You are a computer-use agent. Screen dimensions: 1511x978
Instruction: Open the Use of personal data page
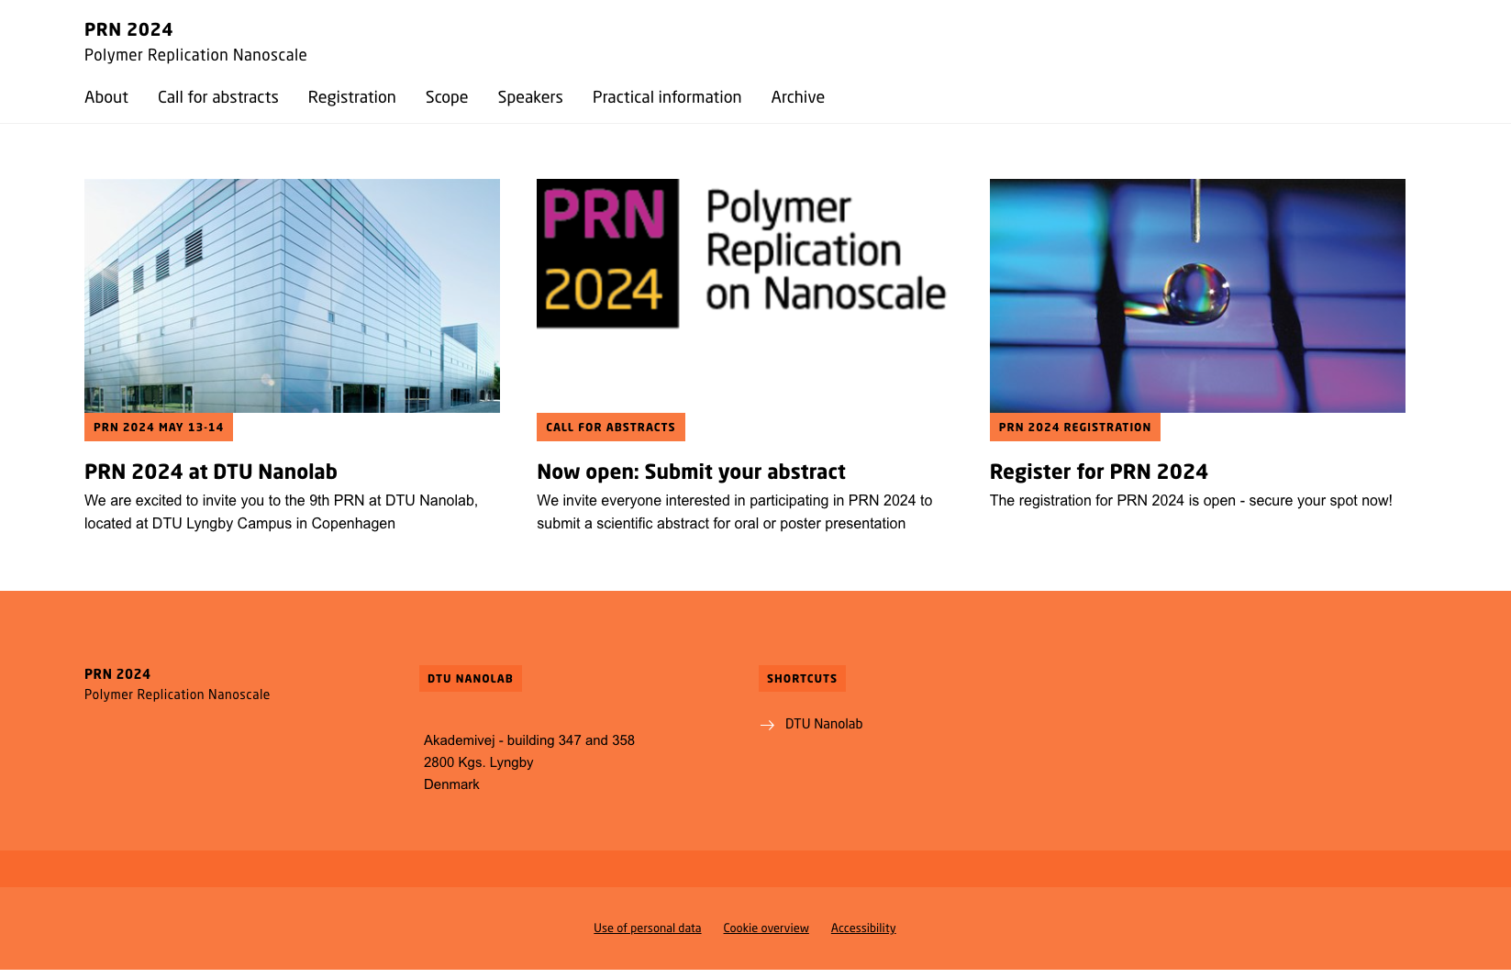[x=647, y=928]
